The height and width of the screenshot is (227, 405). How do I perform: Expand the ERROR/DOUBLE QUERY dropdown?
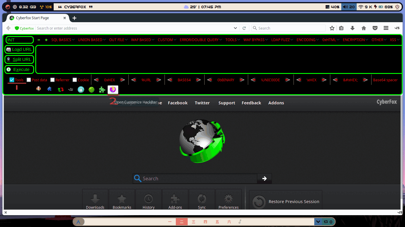(x=201, y=40)
